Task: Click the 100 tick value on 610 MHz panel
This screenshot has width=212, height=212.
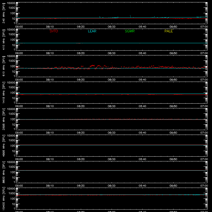Action: pyautogui.click(x=13, y=66)
